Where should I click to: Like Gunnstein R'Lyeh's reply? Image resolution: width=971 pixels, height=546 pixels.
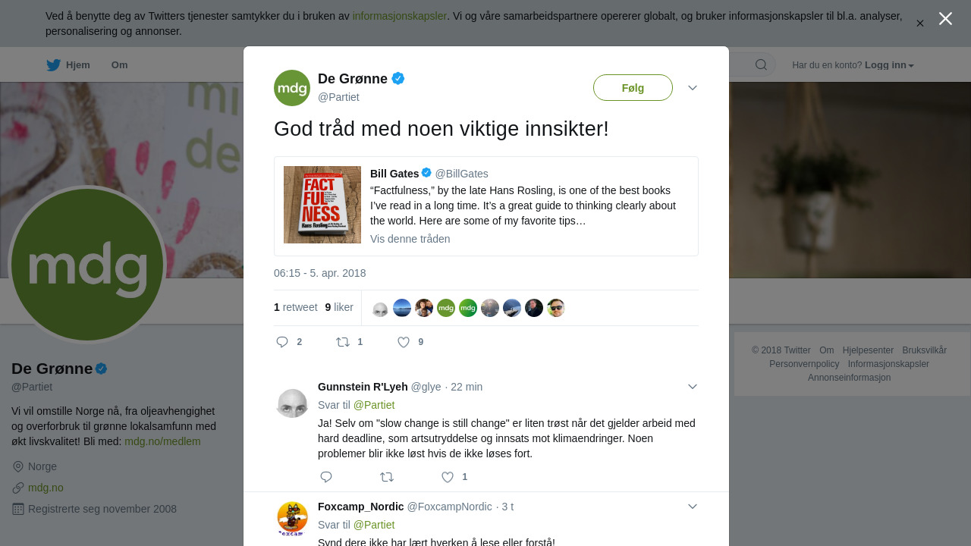448,477
